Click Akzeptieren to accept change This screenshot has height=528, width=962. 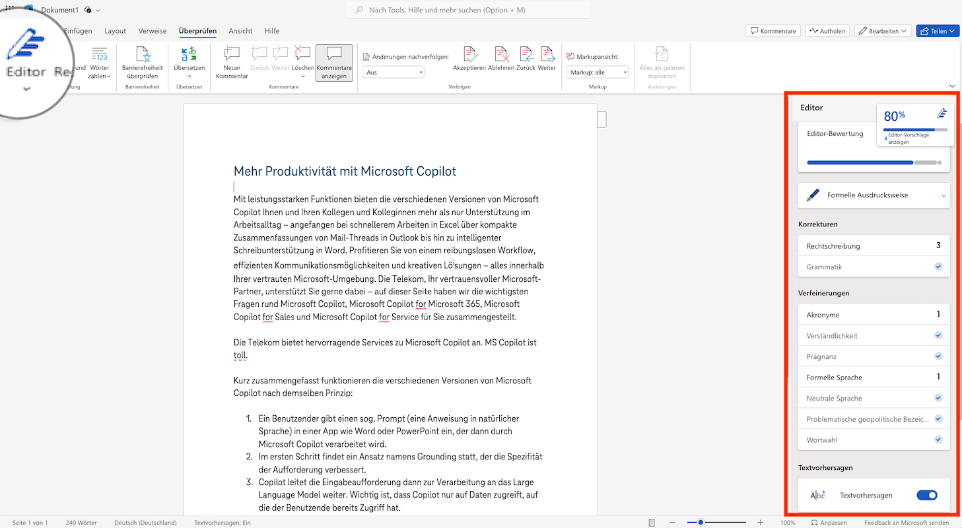[x=469, y=59]
